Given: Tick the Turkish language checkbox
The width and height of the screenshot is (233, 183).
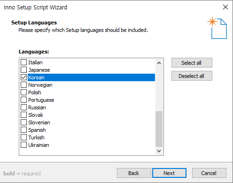Looking at the screenshot, I should pyautogui.click(x=23, y=137).
